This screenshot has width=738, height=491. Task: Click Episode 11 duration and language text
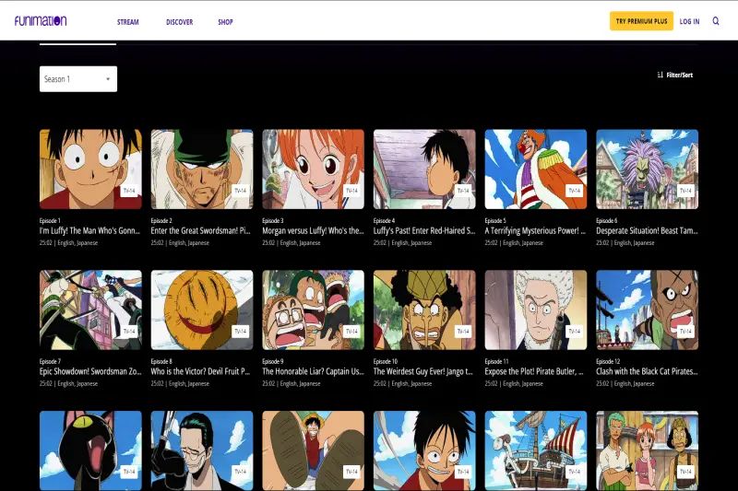tap(514, 383)
